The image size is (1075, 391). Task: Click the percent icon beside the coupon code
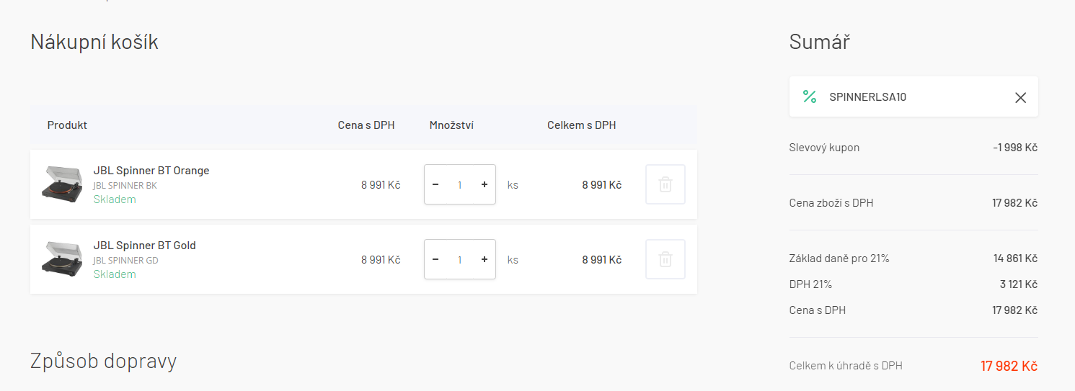(x=810, y=96)
